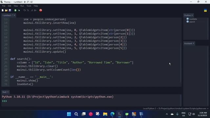Click the 'mainui.show()' line
210x118 pixels.
(28, 81)
